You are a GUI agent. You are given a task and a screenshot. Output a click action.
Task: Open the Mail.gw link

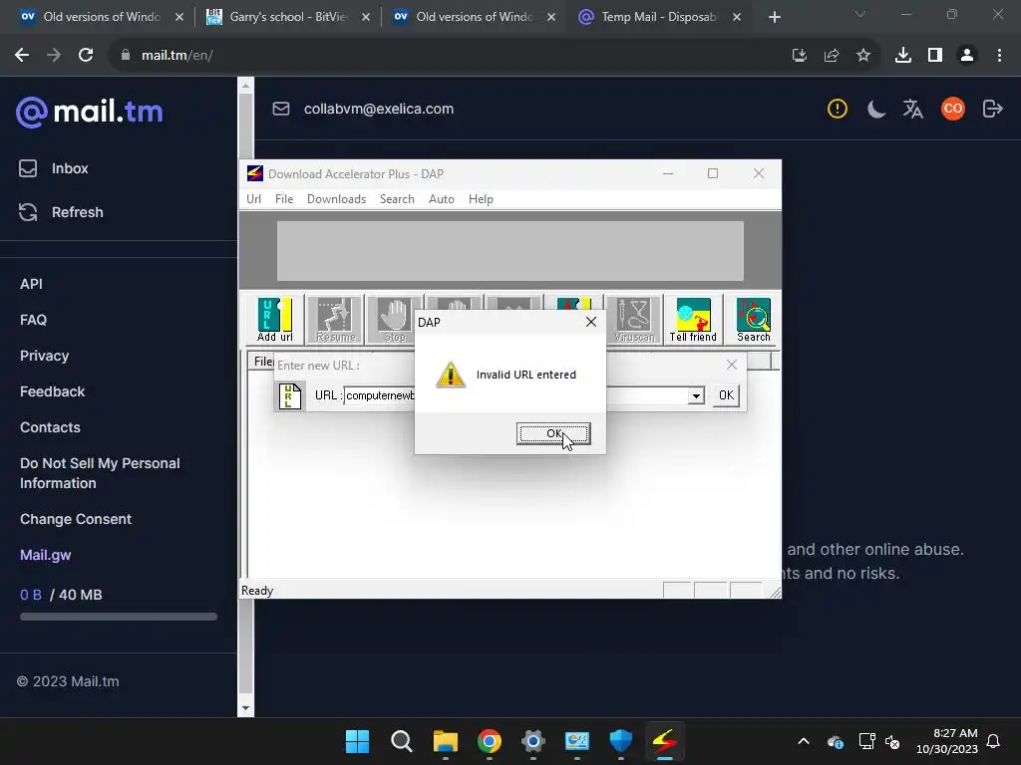coord(46,555)
